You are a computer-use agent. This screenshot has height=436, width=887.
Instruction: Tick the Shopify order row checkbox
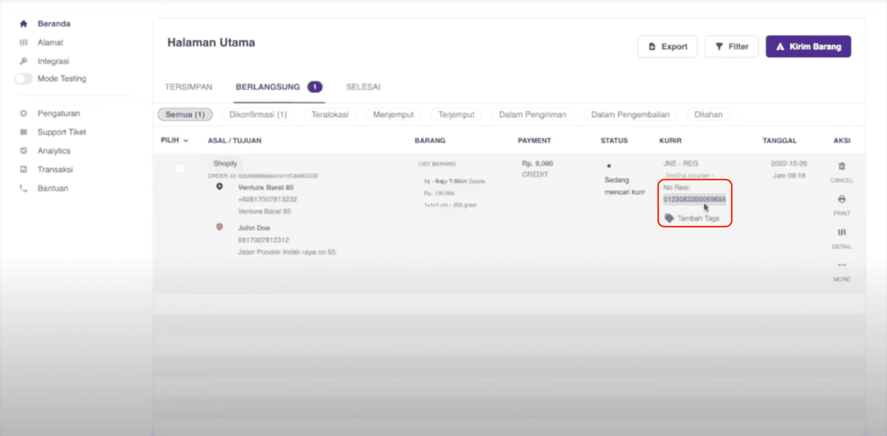[x=180, y=168]
